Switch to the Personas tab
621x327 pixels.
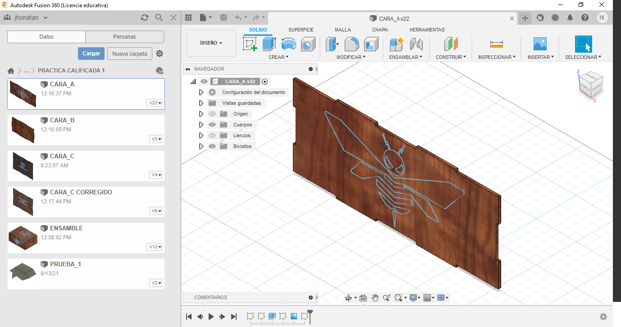pyautogui.click(x=124, y=37)
